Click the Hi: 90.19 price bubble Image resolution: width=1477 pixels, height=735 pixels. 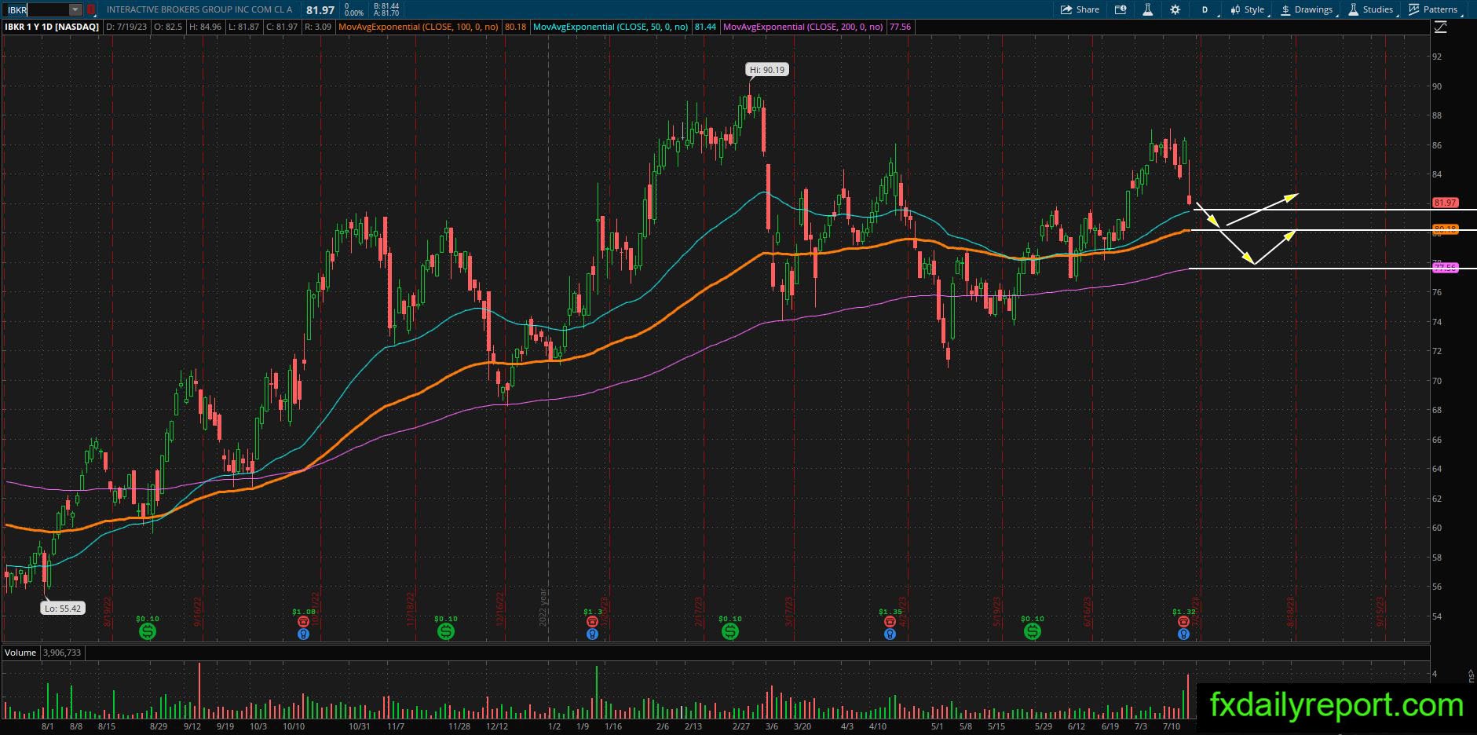(x=766, y=70)
